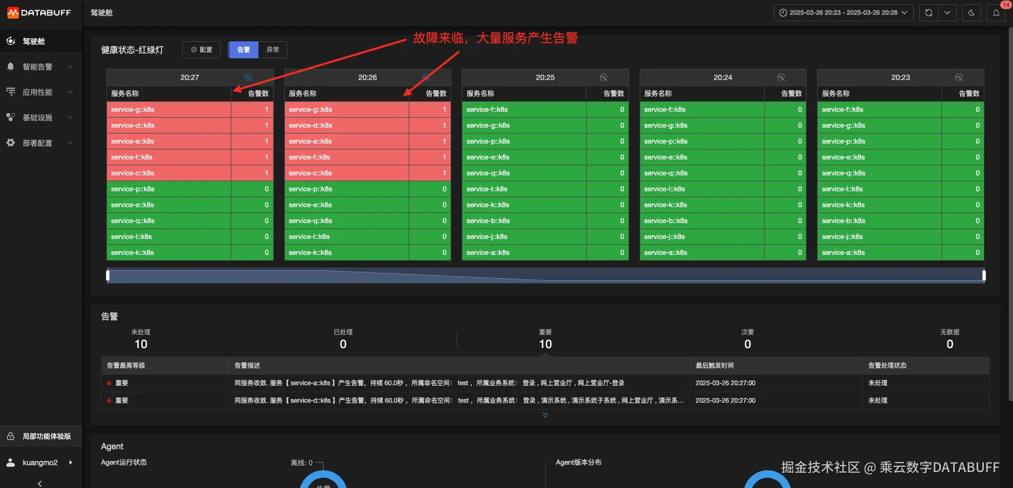The height and width of the screenshot is (488, 1013).
Task: Click the zoom icon on 20:23 panel
Action: pyautogui.click(x=959, y=77)
